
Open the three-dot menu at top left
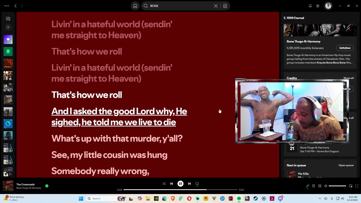tap(6, 6)
